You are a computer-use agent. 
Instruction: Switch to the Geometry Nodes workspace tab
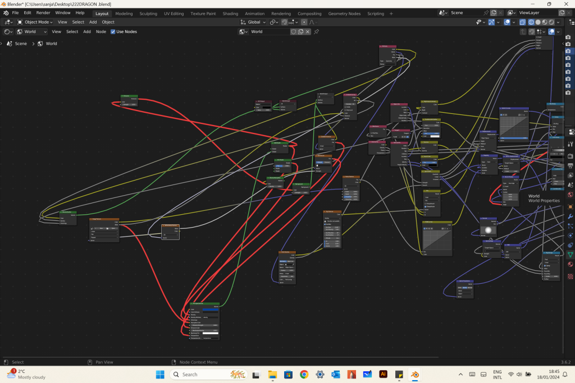[344, 13]
